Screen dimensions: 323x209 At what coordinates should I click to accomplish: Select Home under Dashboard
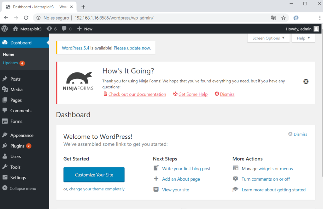(9, 54)
